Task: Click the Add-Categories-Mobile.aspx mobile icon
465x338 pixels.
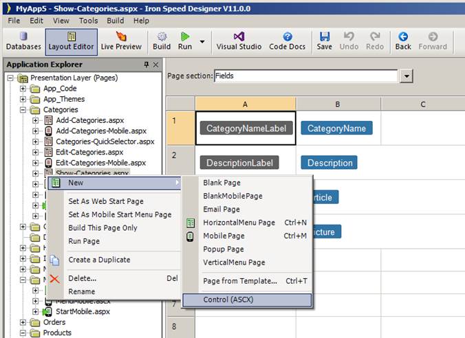Action: pos(48,131)
